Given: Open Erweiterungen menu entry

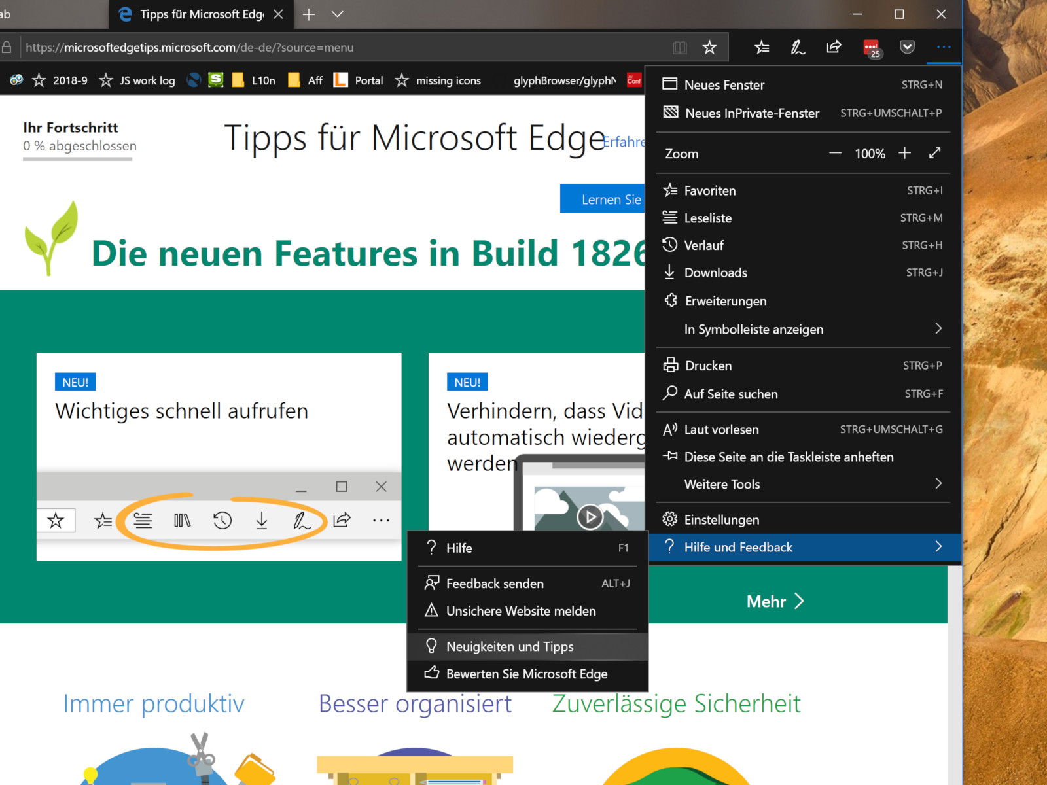Looking at the screenshot, I should (803, 301).
